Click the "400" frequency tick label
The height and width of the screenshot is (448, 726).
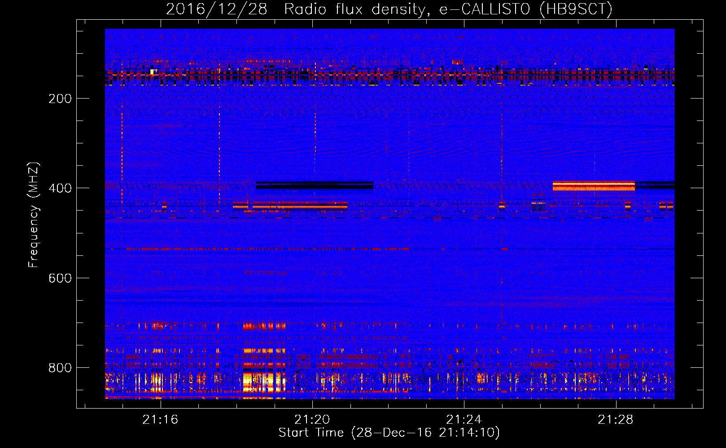(60, 188)
